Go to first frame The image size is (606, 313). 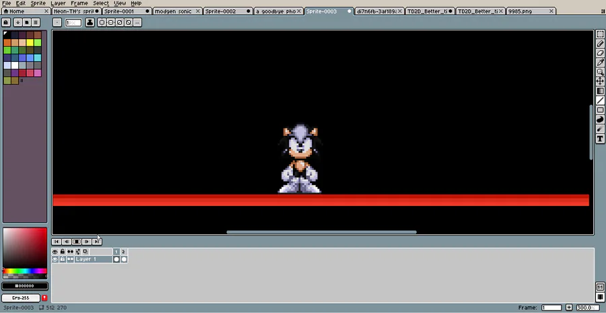point(57,242)
